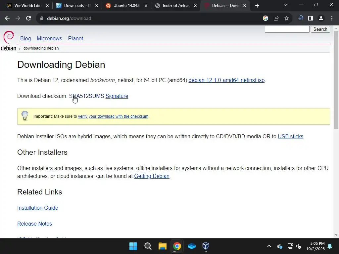339x254 pixels.
Task: Open the Getting Debian link
Action: click(152, 176)
